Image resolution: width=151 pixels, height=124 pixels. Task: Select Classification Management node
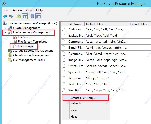(x=31, y=55)
